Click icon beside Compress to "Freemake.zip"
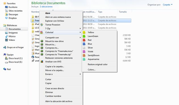Viewport: 179px width, 105px height. pos(42,55)
